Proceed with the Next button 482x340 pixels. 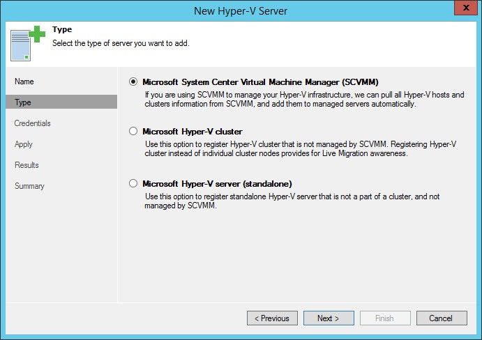pyautogui.click(x=329, y=318)
